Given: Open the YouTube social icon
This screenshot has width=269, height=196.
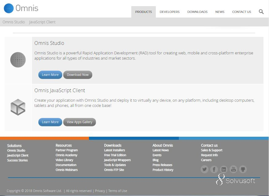Looking at the screenshot, I should pos(233,169).
